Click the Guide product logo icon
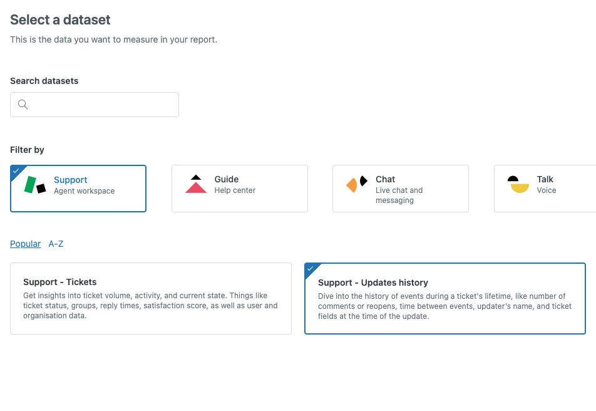Screen dimensions: 596x411 coord(196,184)
